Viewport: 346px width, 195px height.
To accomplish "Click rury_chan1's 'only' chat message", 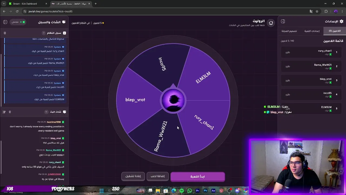I will tap(43, 167).
